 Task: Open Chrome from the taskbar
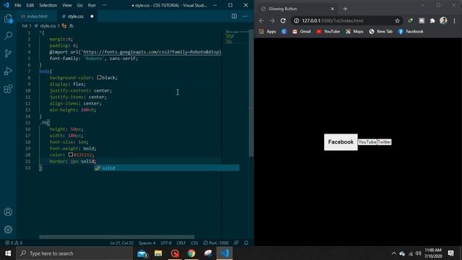pos(191,253)
